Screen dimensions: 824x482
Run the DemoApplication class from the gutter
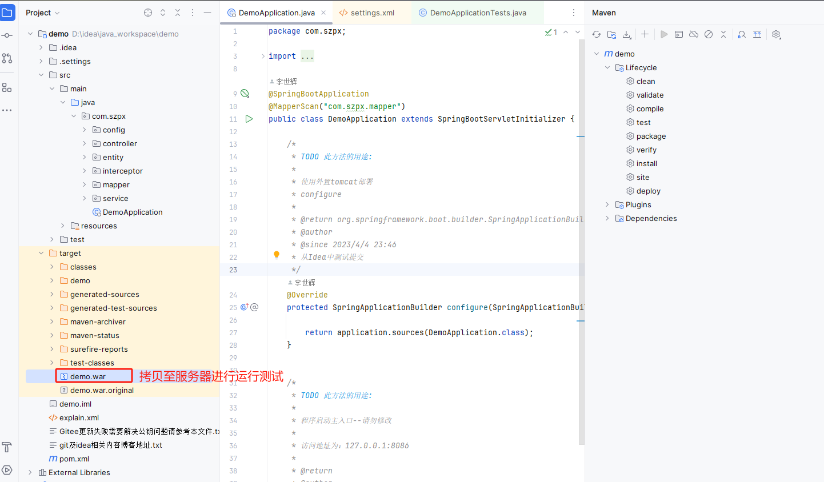[248, 119]
